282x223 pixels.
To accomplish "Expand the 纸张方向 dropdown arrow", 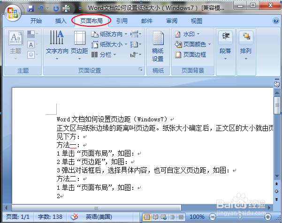I will tap(126, 34).
